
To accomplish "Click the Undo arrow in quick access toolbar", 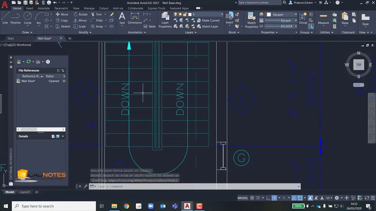I will 55,3.
